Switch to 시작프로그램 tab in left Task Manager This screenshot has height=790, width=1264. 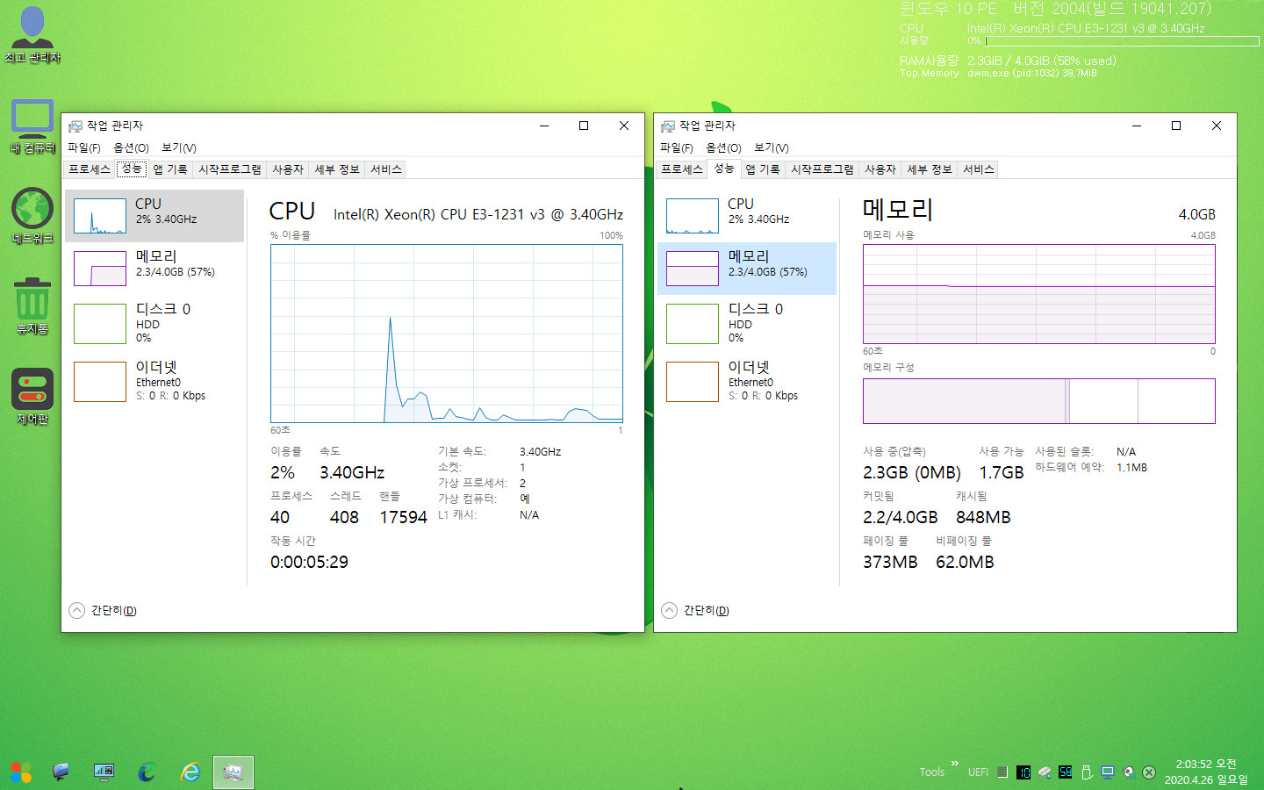pos(230,169)
